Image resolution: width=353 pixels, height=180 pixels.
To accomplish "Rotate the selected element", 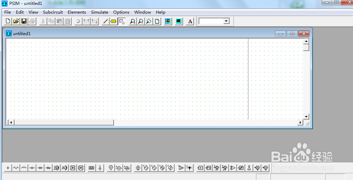I will (78, 21).
